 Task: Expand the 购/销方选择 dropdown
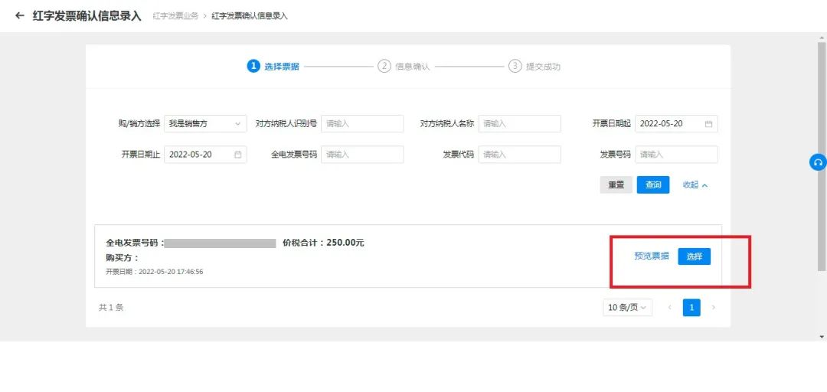pos(205,124)
